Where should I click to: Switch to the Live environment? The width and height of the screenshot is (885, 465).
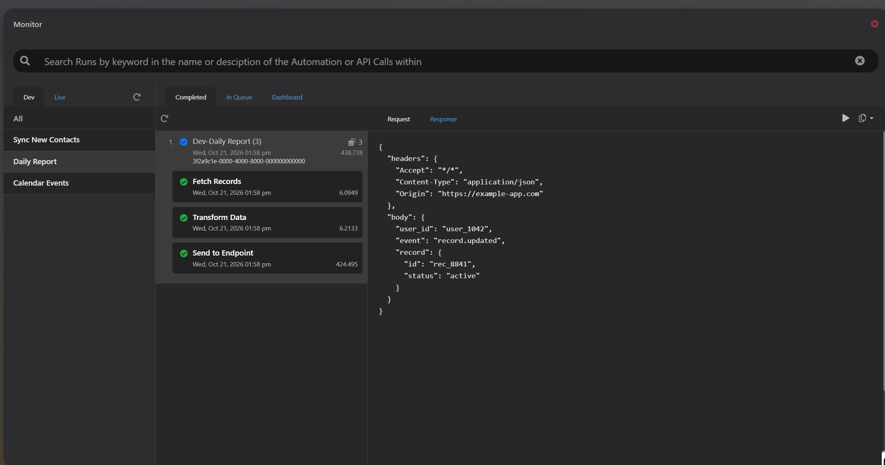click(x=60, y=97)
